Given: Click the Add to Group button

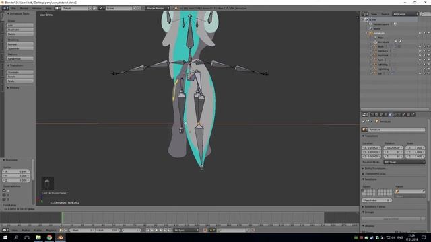Looking at the screenshot, I should click(x=391, y=219).
